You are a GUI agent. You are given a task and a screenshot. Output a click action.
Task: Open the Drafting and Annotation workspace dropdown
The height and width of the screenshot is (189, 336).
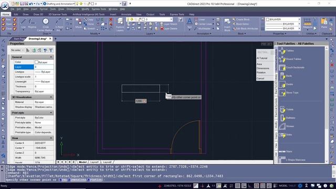(x=74, y=4)
